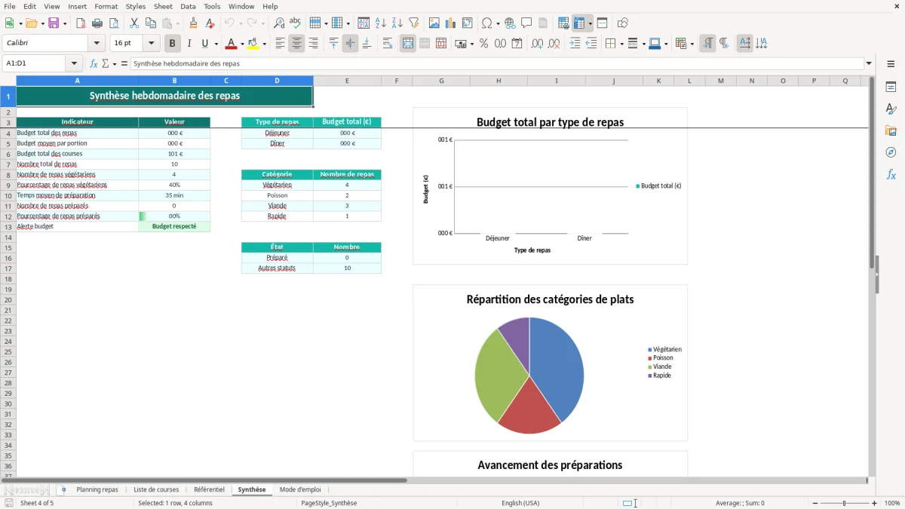
Task: Toggle Center Vertically alignment
Action: click(350, 44)
